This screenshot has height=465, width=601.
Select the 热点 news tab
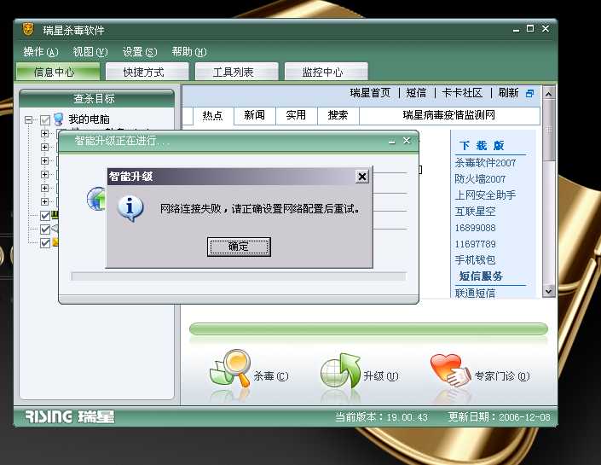coord(213,115)
